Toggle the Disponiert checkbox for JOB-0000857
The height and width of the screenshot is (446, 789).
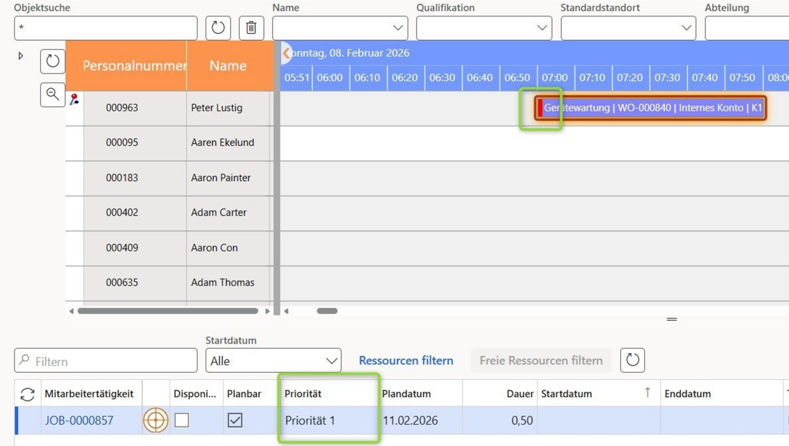click(x=181, y=420)
